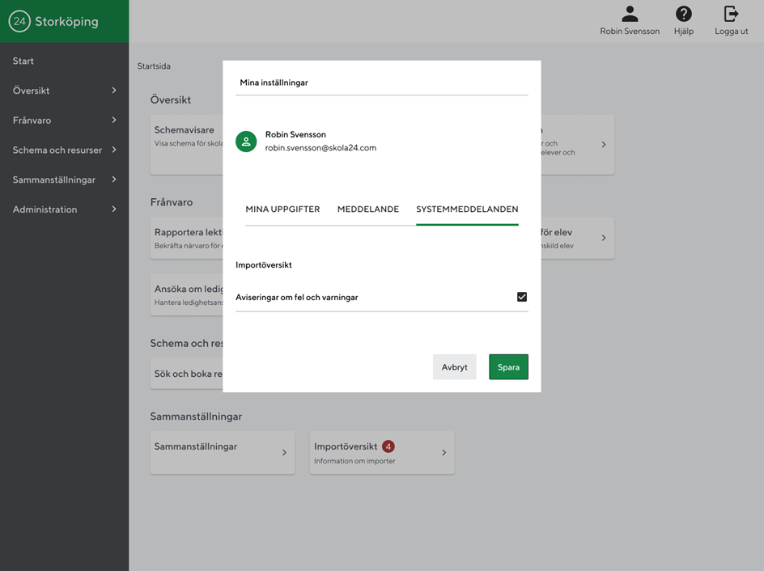Open the Sammanställningar card on start page
764x571 pixels.
221,452
